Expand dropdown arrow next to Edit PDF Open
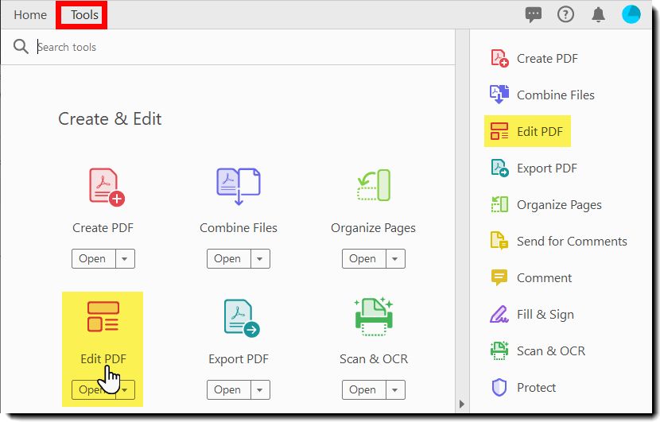Viewport: 660px width, 422px height. coord(125,390)
